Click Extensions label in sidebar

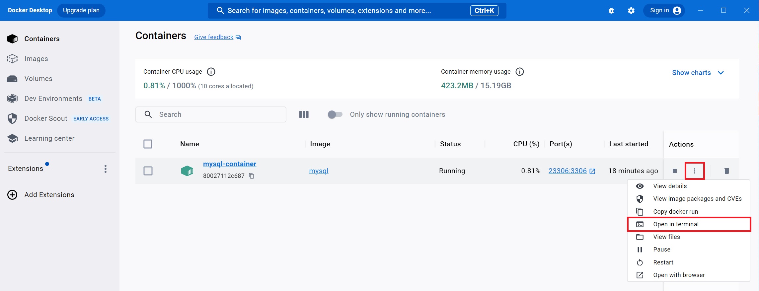pos(26,169)
